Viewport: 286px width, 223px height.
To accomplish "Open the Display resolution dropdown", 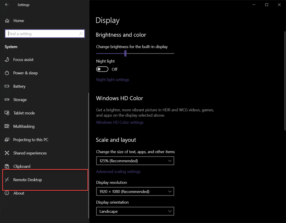I will coord(135,192).
